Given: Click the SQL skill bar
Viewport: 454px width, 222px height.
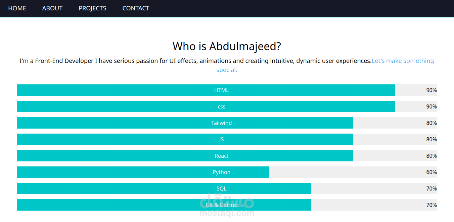Looking at the screenshot, I should click(164, 189).
